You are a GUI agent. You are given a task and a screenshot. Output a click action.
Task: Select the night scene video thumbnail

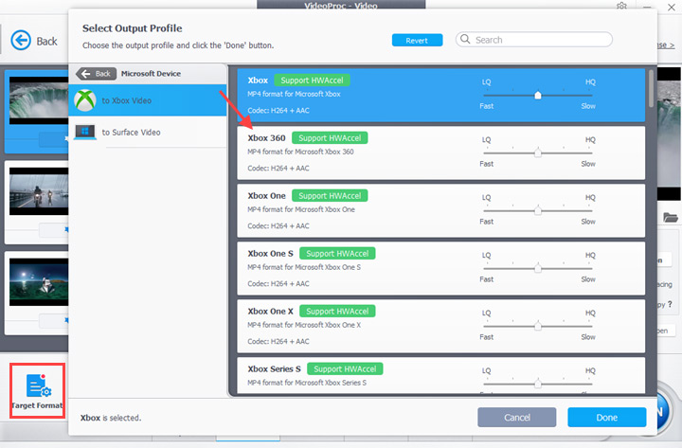click(39, 282)
